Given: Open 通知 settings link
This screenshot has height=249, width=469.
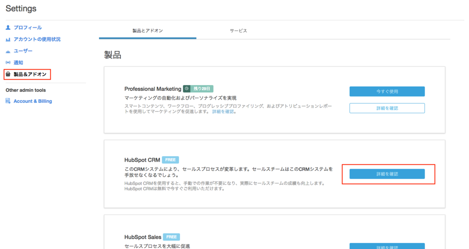Looking at the screenshot, I should (18, 63).
